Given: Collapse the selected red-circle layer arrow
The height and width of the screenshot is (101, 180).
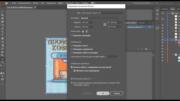Looking at the screenshot, I should pos(173,40).
